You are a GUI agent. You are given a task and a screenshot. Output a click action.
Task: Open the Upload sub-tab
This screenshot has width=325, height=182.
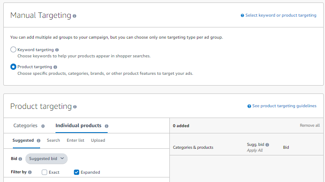coord(98,140)
